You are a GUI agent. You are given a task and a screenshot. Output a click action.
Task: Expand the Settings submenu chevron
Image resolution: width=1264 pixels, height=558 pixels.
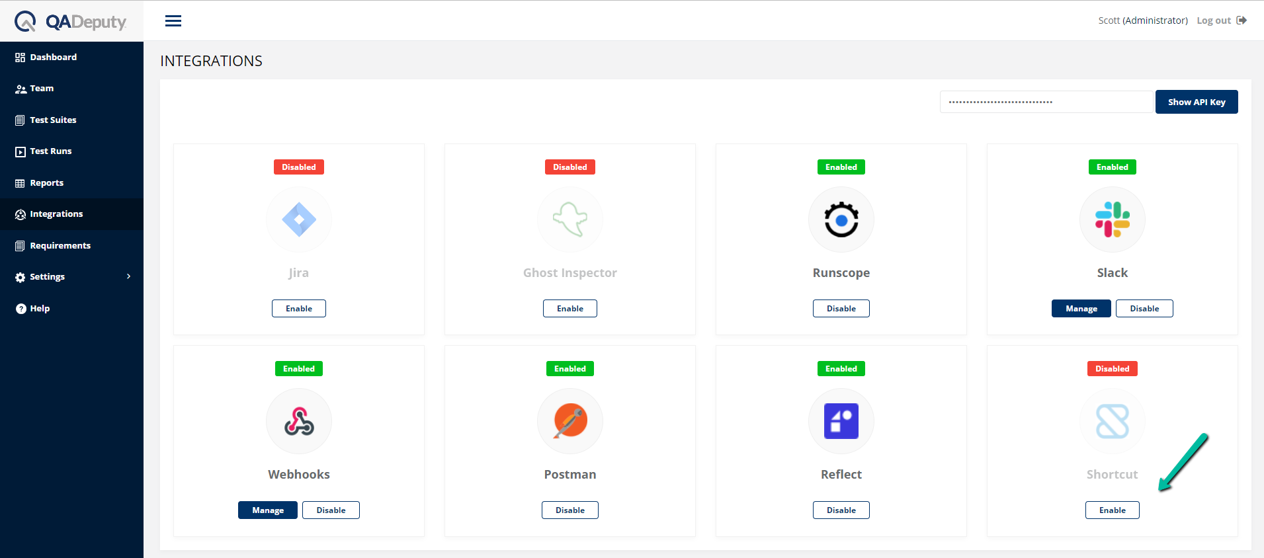coord(129,276)
